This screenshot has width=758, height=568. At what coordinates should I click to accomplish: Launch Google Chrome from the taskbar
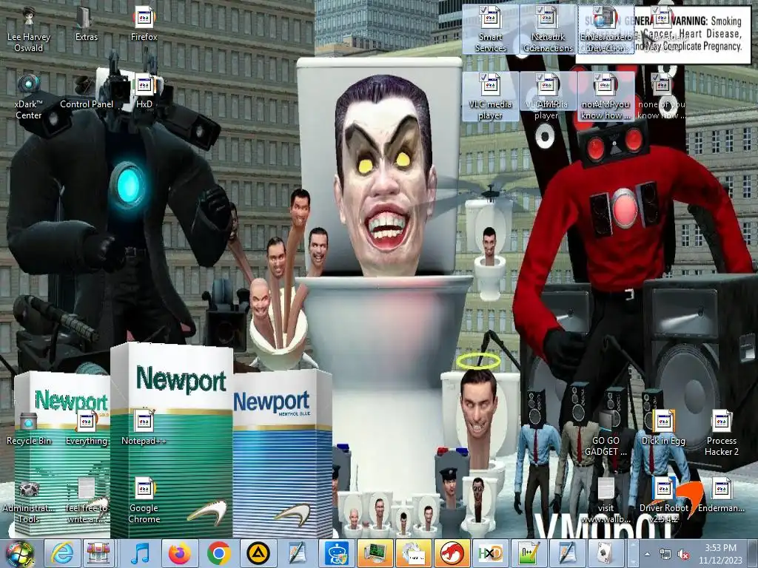[x=219, y=553]
